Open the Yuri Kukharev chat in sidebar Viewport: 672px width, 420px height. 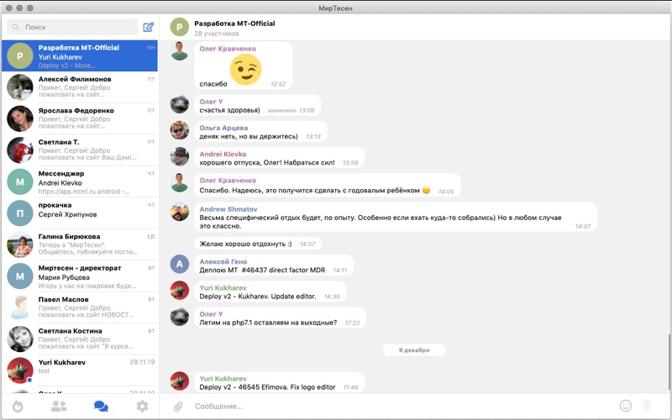80,370
